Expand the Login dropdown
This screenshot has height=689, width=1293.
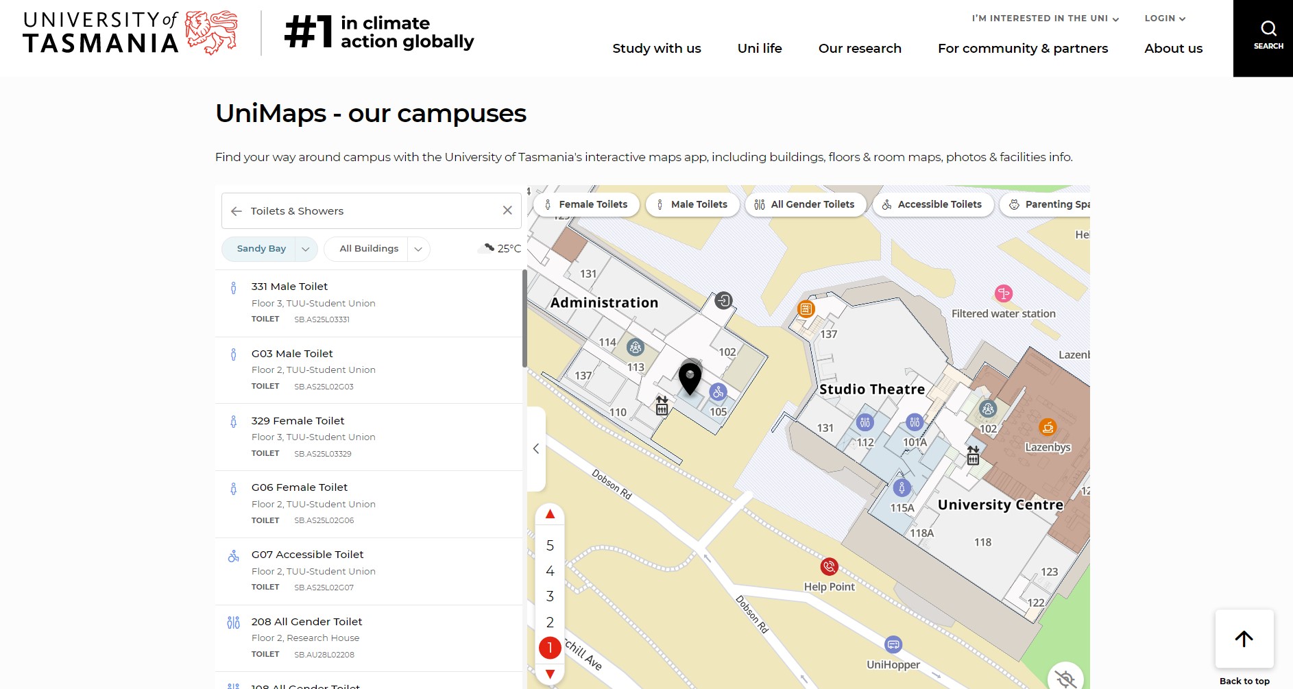(x=1165, y=19)
